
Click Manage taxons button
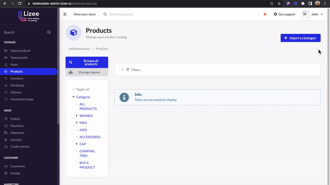[87, 72]
